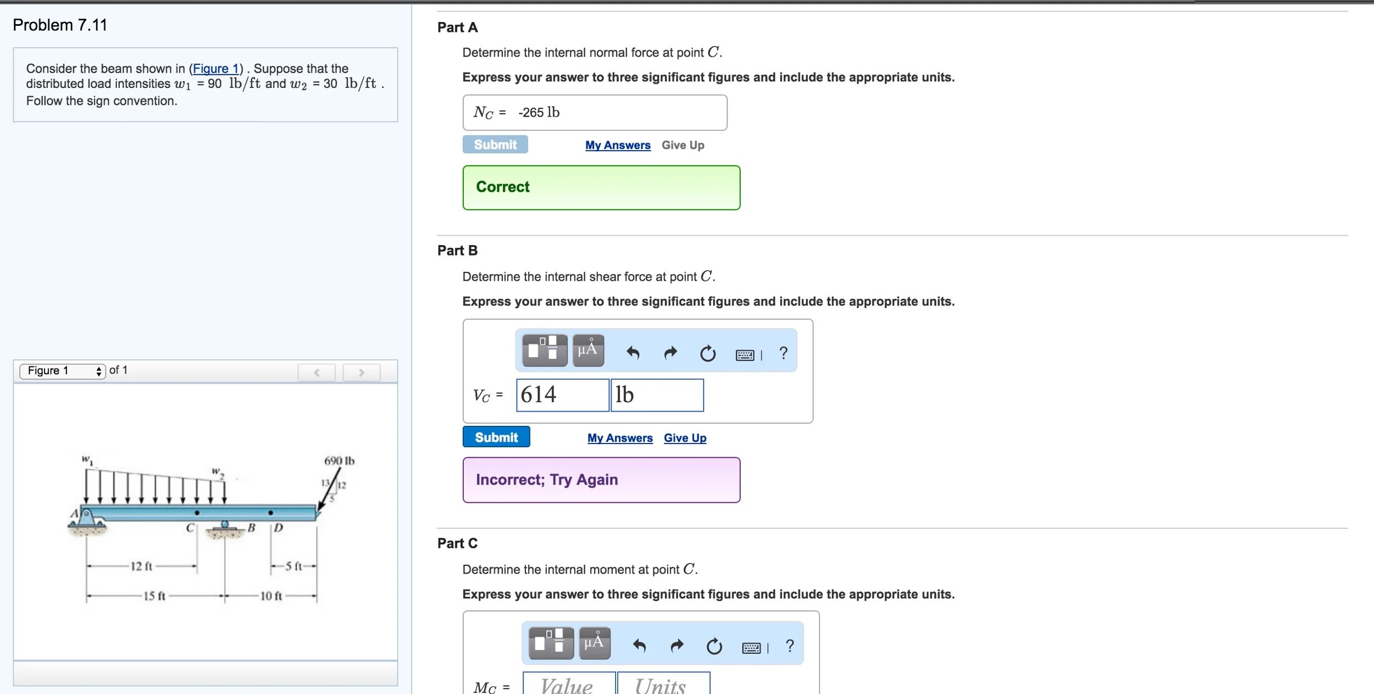Open My Answers link under Part B

click(620, 438)
